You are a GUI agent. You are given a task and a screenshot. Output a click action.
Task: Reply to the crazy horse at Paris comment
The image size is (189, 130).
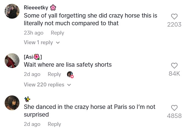pos(54,124)
